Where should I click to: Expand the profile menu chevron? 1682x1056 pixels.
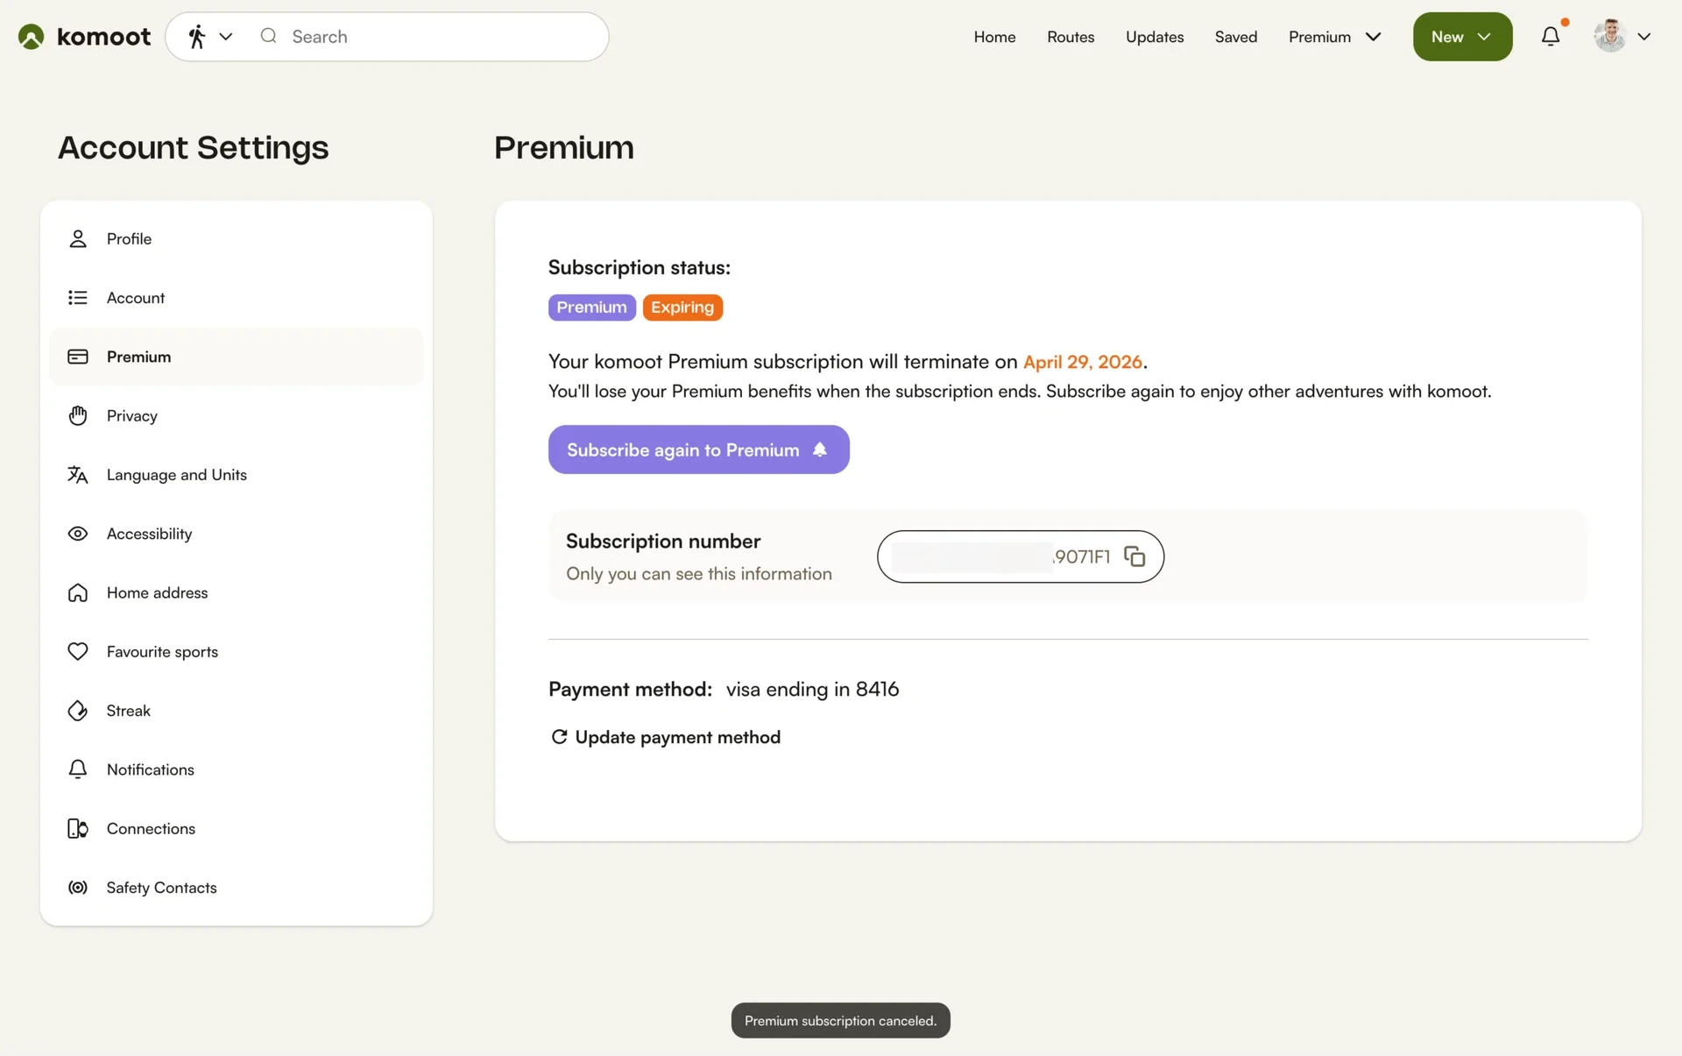[1644, 37]
